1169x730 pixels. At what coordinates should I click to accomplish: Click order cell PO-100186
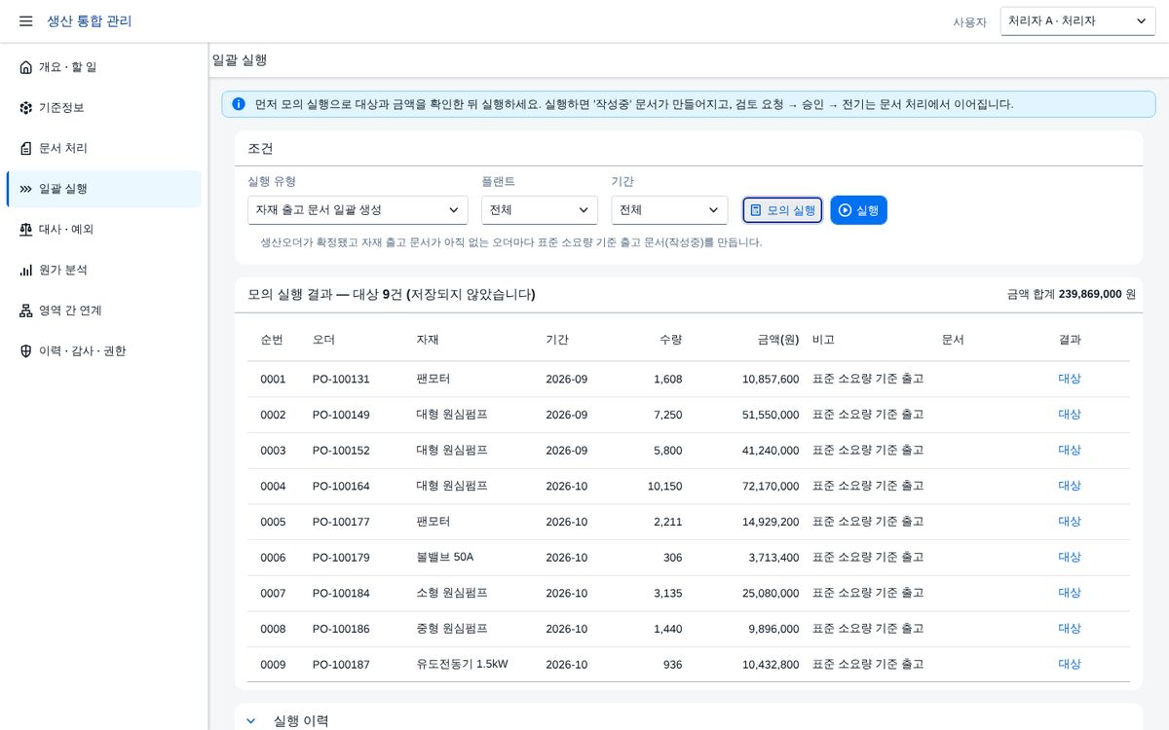tap(341, 629)
